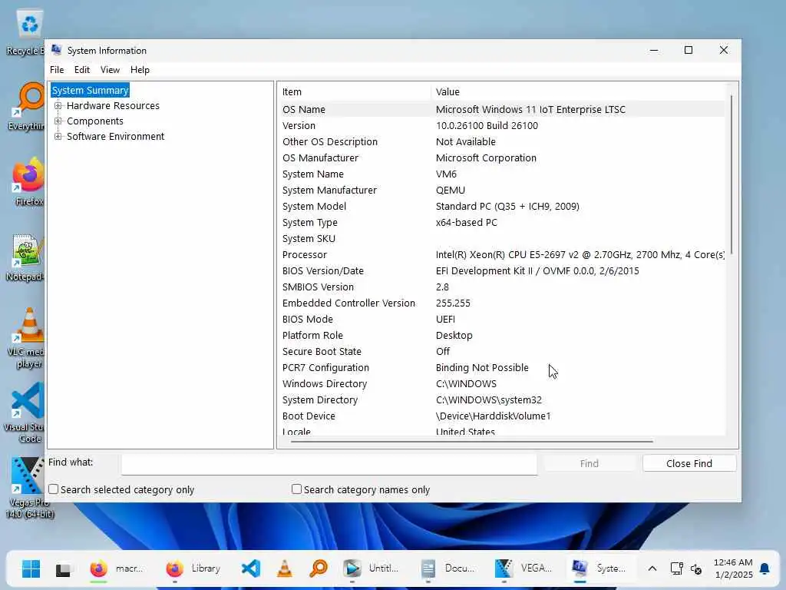The width and height of the screenshot is (786, 590).
Task: Click the Item column header
Action: click(x=354, y=92)
